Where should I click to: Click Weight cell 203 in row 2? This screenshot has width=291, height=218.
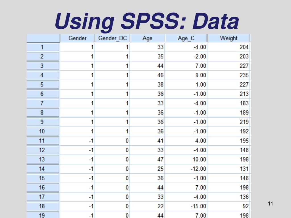point(228,56)
